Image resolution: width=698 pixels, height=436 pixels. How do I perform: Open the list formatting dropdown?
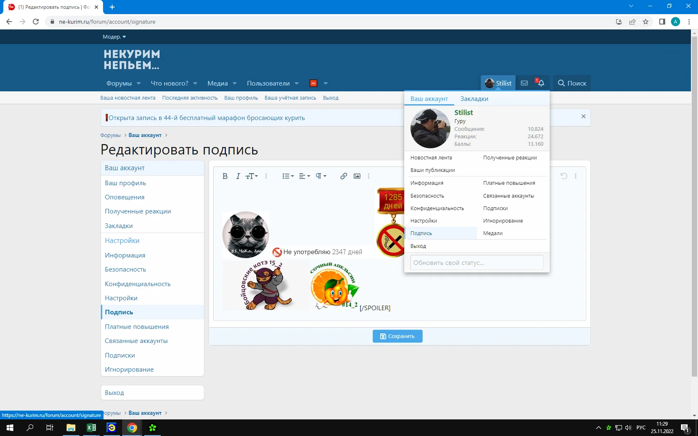[288, 176]
